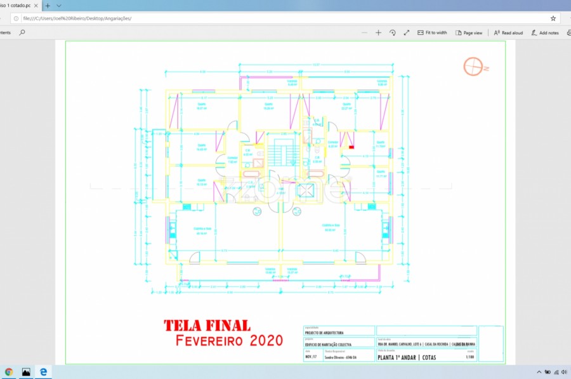571x379 pixels.
Task: Zoom in using the plus icon
Action: click(x=379, y=32)
